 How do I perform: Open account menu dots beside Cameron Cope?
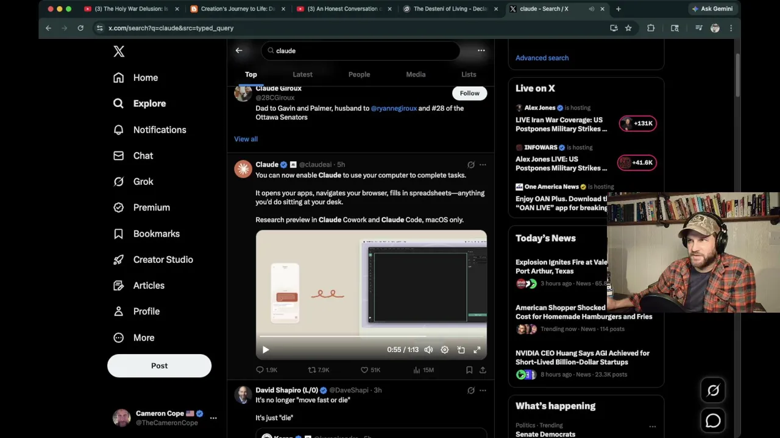[213, 418]
